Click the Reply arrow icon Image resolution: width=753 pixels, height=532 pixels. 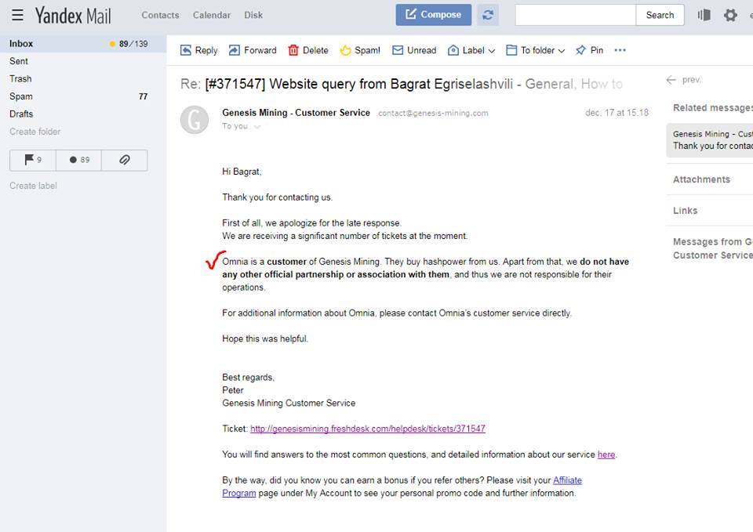[186, 50]
